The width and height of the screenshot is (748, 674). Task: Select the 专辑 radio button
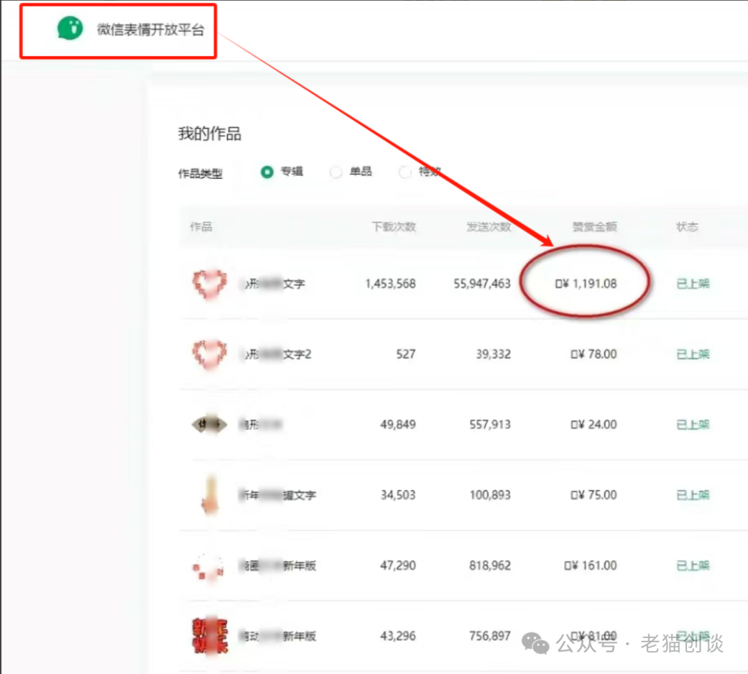point(267,172)
